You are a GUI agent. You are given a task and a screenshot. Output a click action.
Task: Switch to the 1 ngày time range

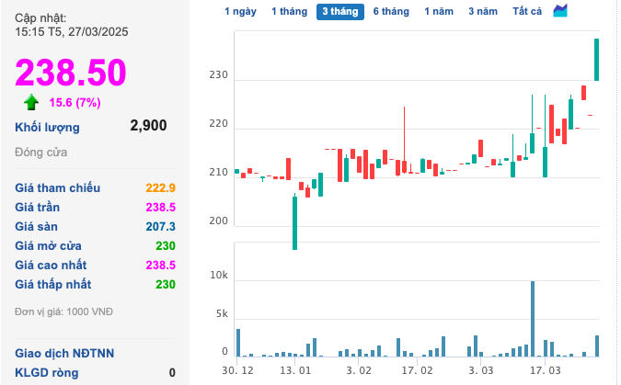(240, 11)
